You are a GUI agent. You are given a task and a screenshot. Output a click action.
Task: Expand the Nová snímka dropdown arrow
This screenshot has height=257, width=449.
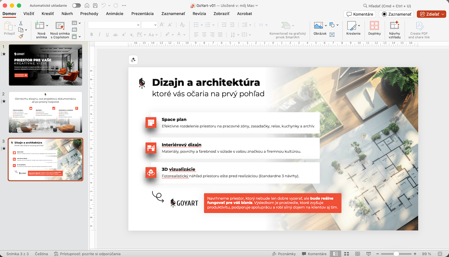coord(47,26)
